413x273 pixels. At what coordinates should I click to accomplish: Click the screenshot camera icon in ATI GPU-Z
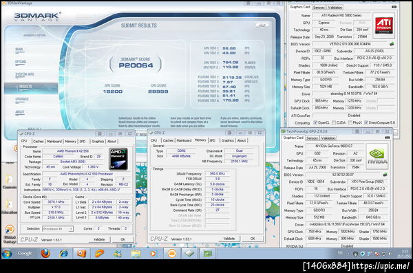pyautogui.click(x=394, y=7)
